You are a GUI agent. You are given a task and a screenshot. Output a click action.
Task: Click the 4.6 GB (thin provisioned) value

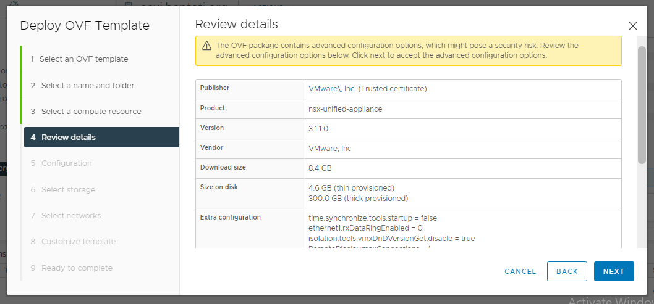351,188
